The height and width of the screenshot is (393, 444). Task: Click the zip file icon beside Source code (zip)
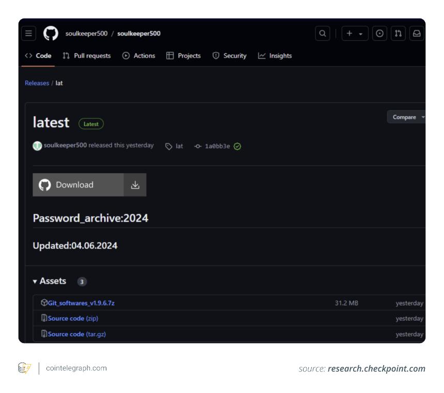(x=44, y=318)
